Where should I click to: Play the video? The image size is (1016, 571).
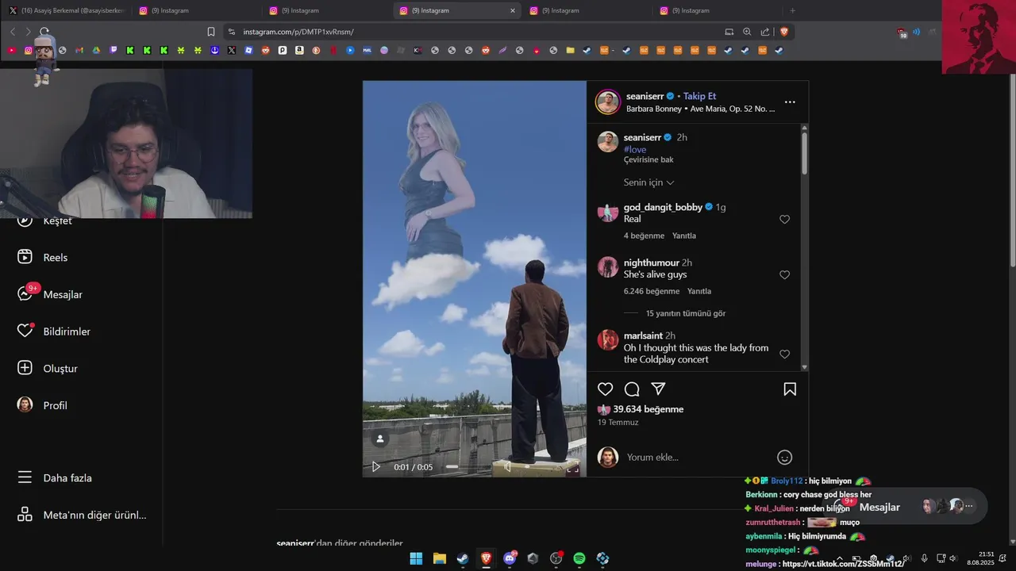pos(376,467)
